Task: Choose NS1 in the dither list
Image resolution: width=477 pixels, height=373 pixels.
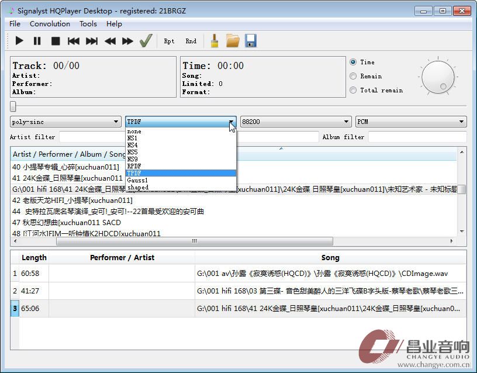Action: pyautogui.click(x=181, y=138)
